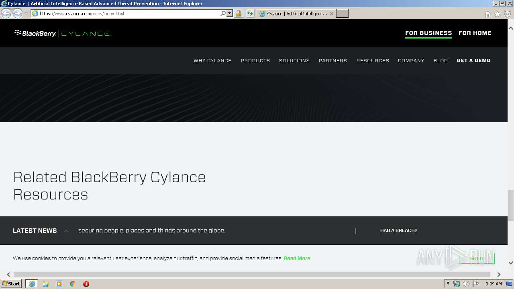Click the security lock icon
Screen dimensions: 514x289
click(x=239, y=14)
